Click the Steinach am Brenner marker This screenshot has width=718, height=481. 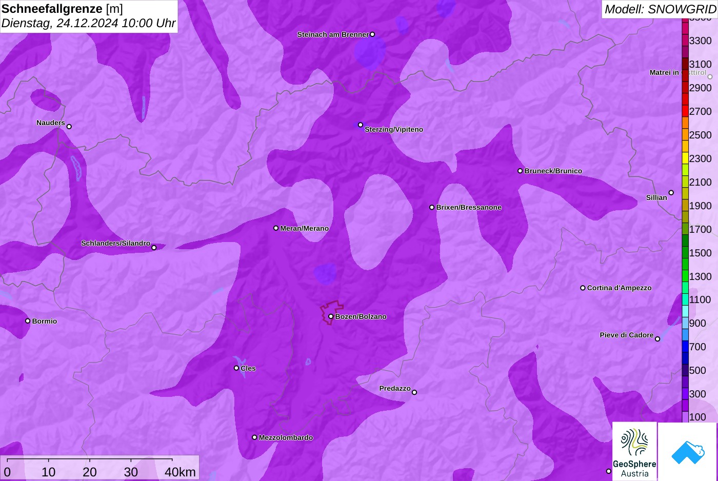(x=372, y=34)
